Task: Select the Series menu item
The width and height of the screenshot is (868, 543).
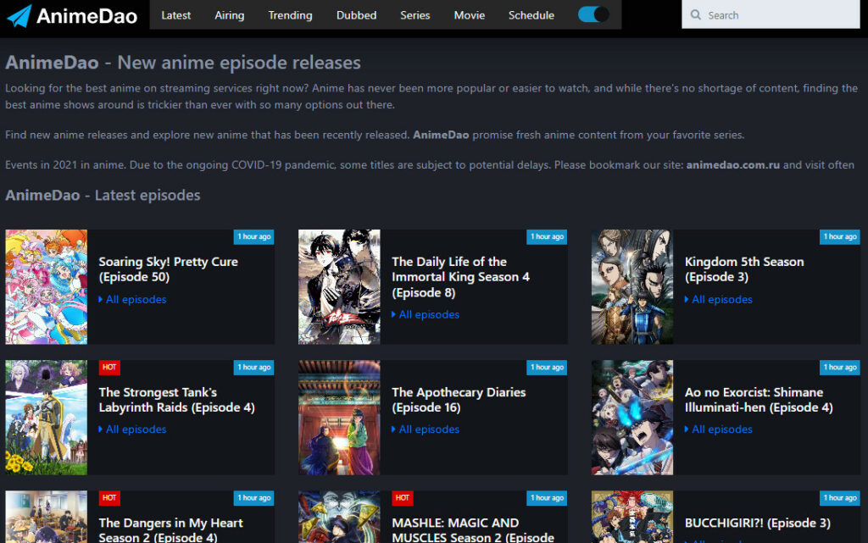Action: (415, 15)
